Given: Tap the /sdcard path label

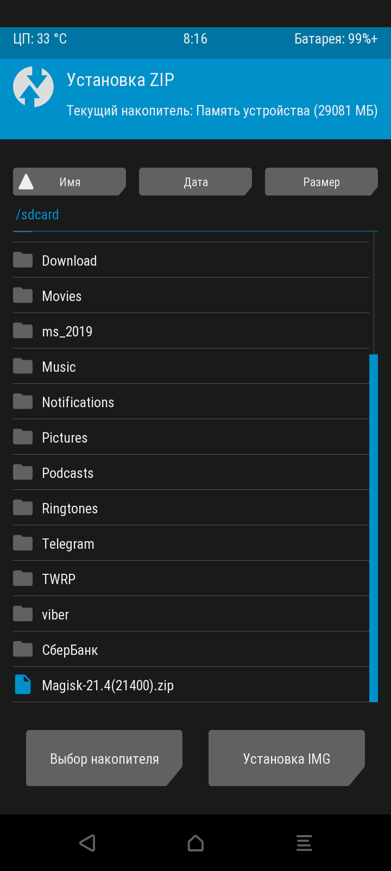Looking at the screenshot, I should point(37,214).
